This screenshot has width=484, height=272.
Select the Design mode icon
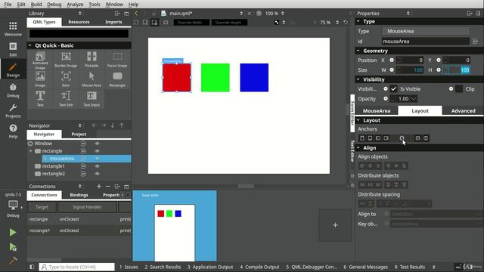(13, 70)
